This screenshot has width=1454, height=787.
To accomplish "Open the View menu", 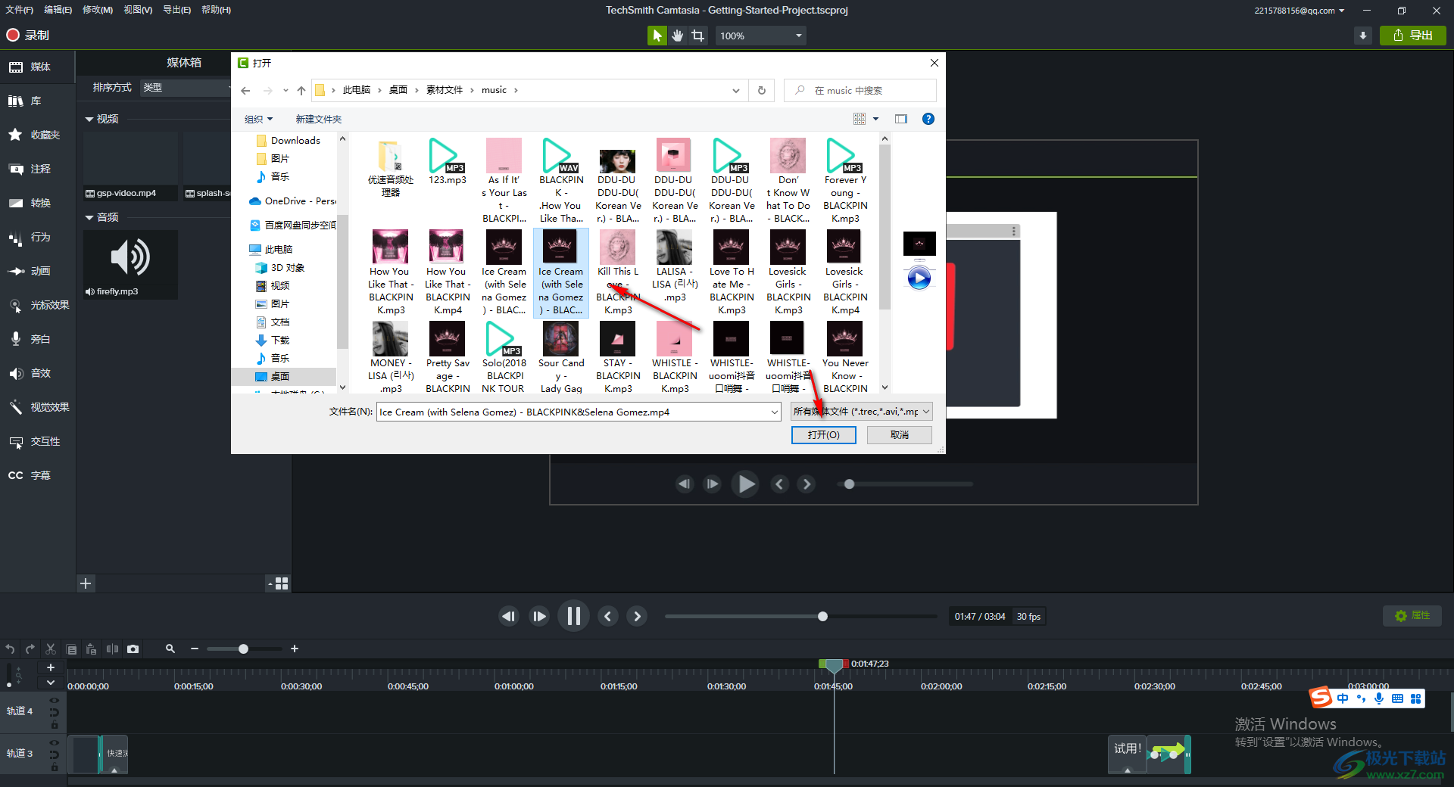I will point(138,10).
